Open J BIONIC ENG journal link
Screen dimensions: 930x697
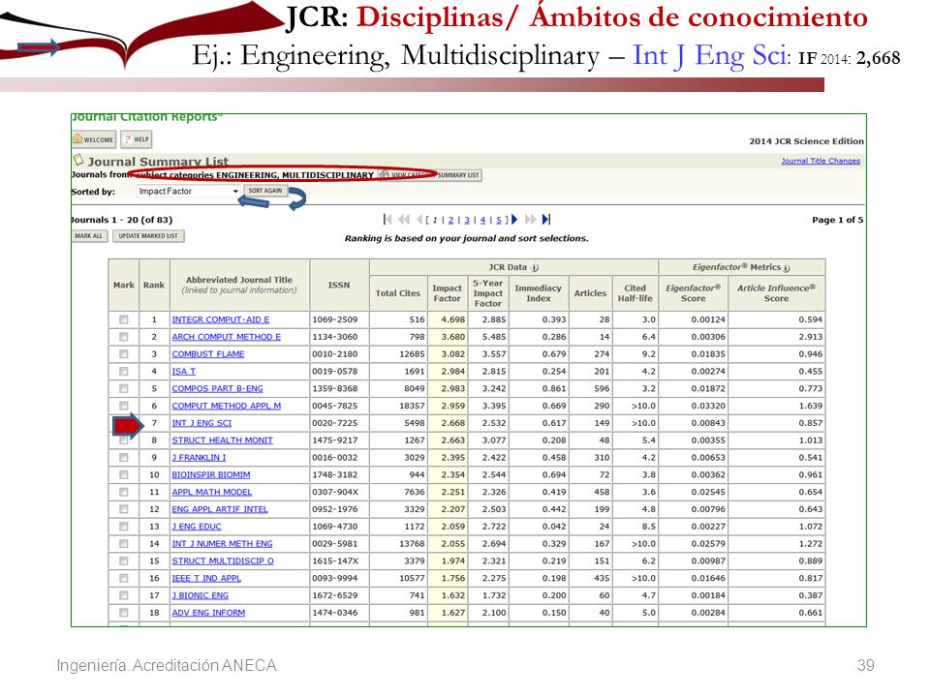[201, 595]
